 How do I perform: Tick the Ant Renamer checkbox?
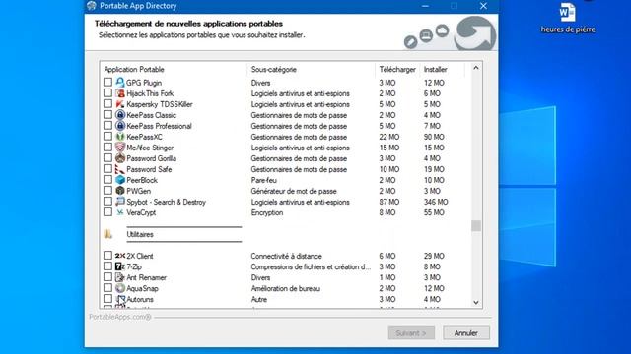[107, 277]
